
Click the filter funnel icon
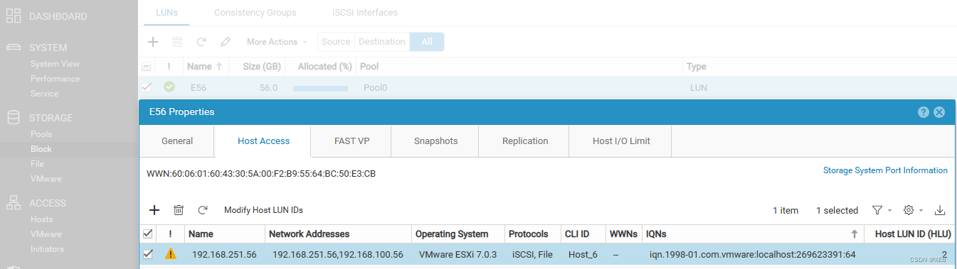(x=877, y=210)
